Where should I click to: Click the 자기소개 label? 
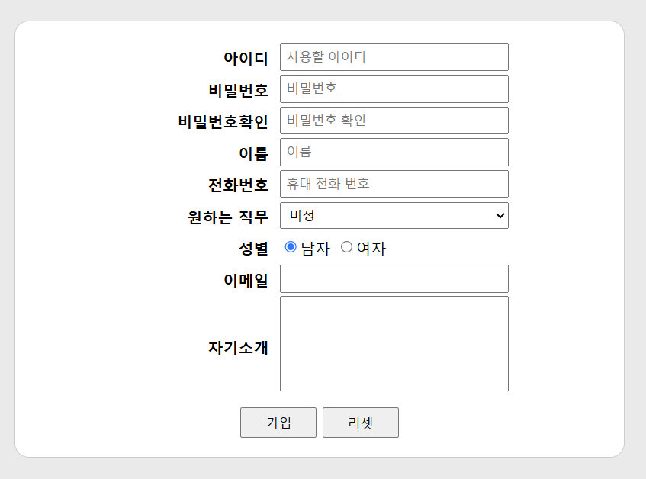click(238, 348)
